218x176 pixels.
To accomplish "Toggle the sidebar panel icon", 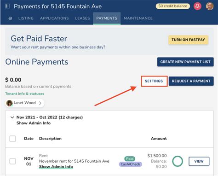I will tap(7, 6).
